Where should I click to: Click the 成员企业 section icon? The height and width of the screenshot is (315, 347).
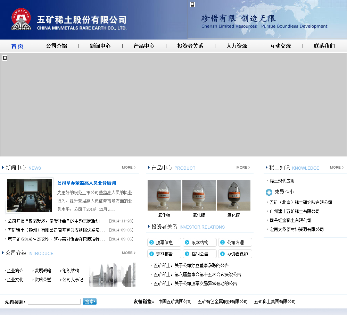coord(269,192)
